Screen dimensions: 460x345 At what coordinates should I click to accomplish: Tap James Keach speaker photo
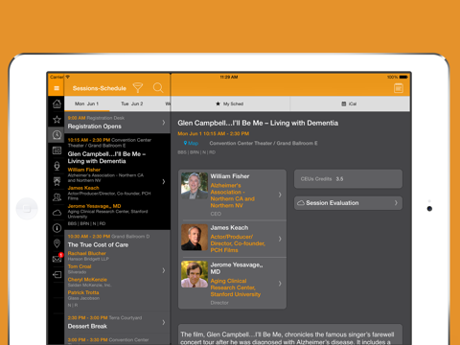click(195, 237)
